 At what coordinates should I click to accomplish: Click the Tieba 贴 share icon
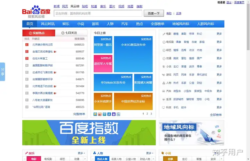118,114
